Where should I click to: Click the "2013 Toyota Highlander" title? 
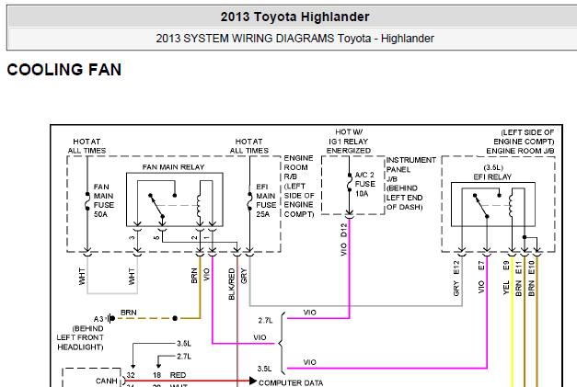pos(294,17)
